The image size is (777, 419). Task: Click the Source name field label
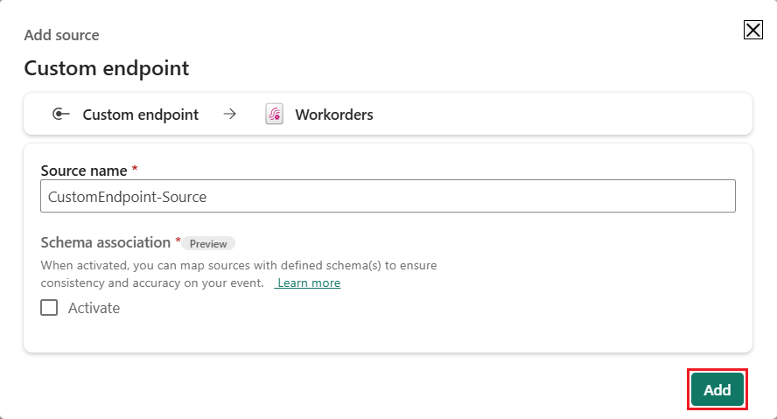pos(85,169)
